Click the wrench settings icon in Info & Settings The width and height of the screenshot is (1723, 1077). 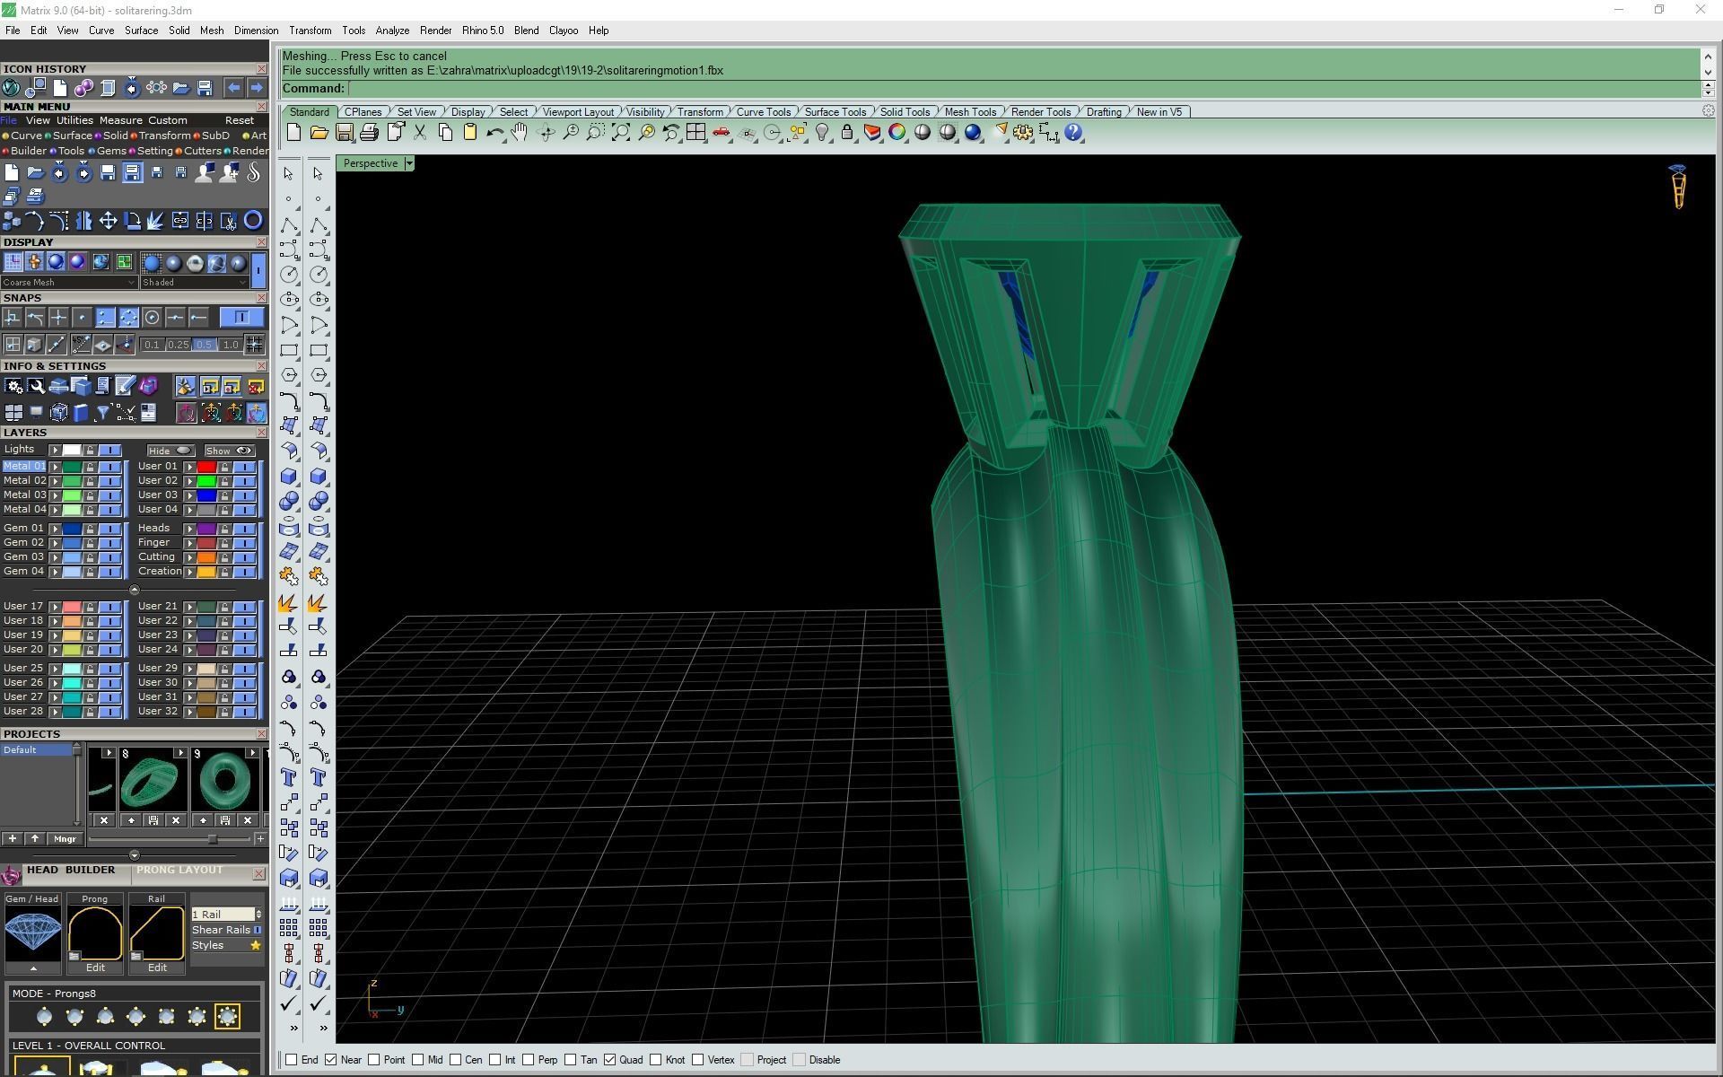36,386
